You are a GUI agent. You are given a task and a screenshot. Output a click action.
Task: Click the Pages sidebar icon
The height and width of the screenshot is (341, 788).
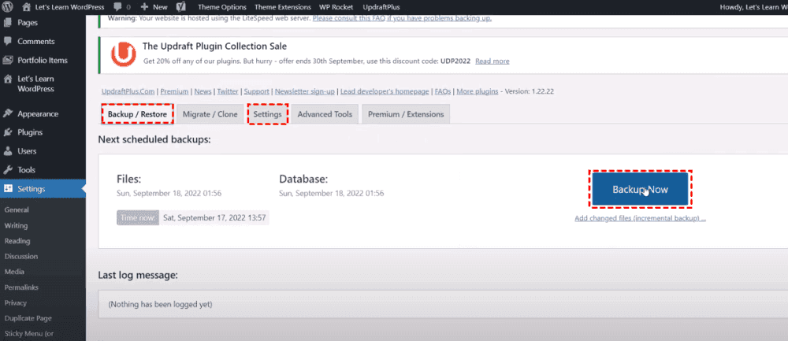click(x=8, y=23)
